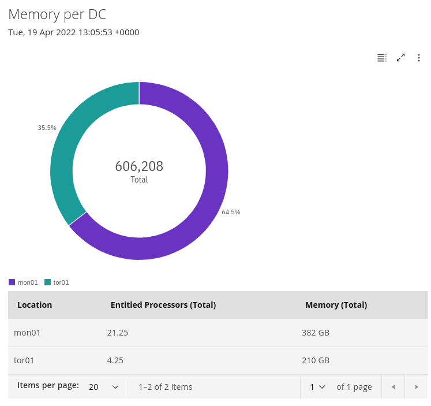Toggle the tor01 legend label
This screenshot has height=406, width=431.
61,282
